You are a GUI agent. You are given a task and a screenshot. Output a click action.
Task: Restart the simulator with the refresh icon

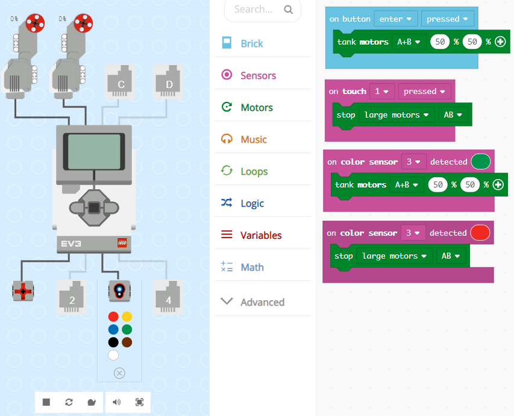tap(69, 402)
